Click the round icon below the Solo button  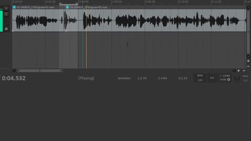(6, 29)
